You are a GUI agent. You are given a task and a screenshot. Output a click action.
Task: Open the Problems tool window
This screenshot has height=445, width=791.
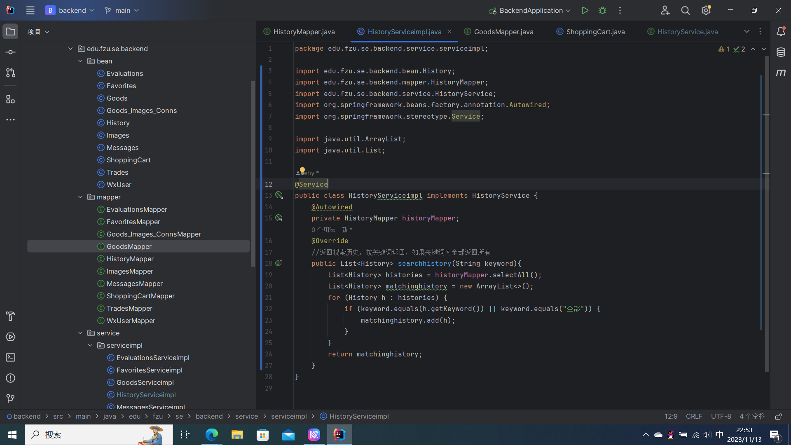pos(10,378)
